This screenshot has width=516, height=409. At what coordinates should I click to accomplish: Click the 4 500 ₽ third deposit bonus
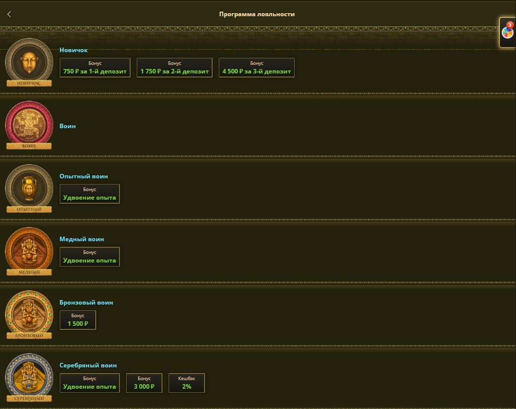click(257, 67)
